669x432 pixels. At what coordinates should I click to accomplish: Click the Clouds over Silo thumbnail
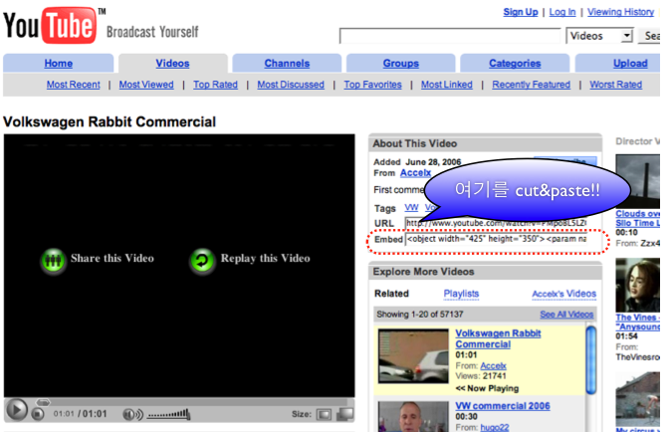[638, 181]
